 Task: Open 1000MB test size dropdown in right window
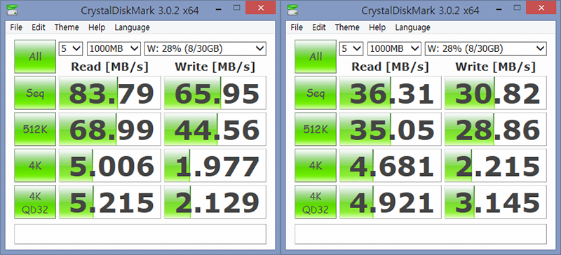(394, 48)
